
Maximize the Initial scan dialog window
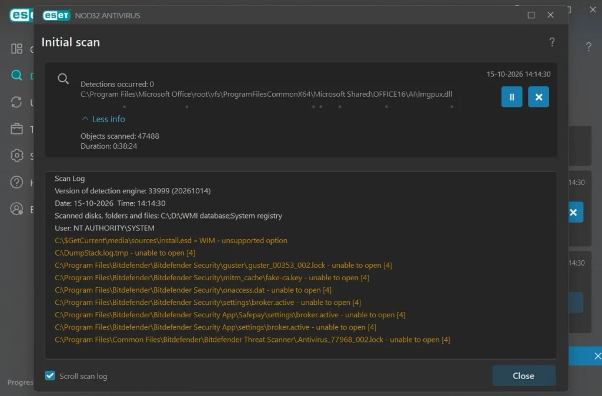[x=531, y=15]
